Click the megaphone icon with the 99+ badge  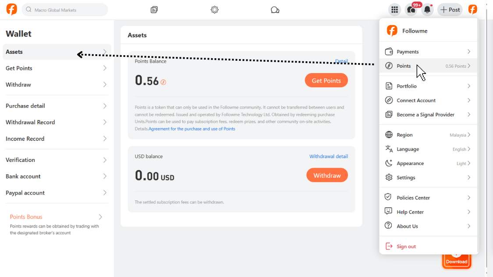coord(411,10)
